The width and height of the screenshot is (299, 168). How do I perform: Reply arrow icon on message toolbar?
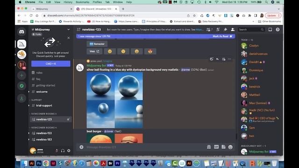click(x=217, y=59)
